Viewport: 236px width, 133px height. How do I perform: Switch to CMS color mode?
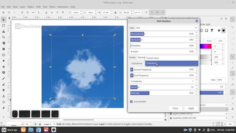tap(220, 41)
